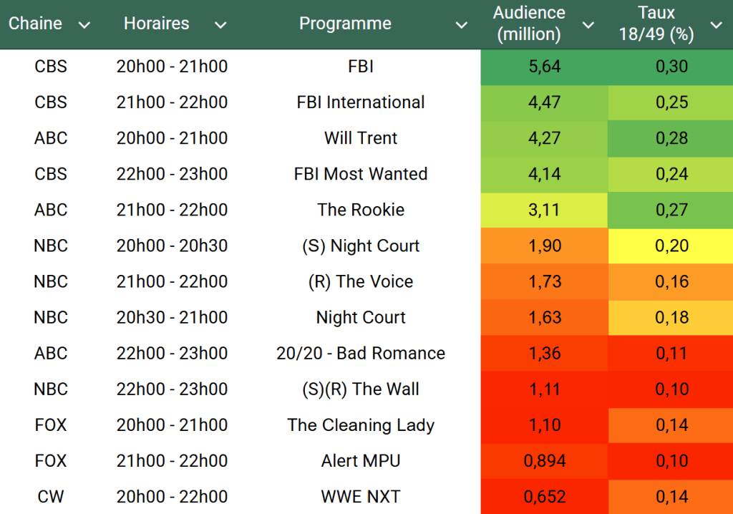Open the Taux 18/49 (%) filter arrow
Screen dimensions: 733x514
[716, 25]
